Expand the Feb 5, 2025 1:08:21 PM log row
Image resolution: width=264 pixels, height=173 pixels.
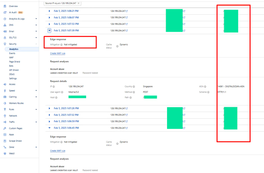(49, 11)
